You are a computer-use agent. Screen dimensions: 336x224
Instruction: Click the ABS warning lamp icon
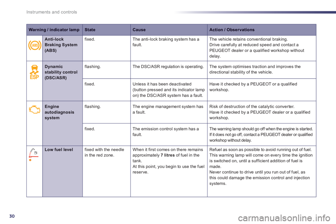click(x=35, y=45)
